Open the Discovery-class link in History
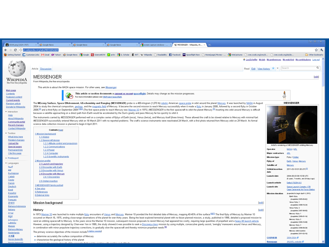The height and width of the screenshot is (247, 329). click(x=150, y=224)
